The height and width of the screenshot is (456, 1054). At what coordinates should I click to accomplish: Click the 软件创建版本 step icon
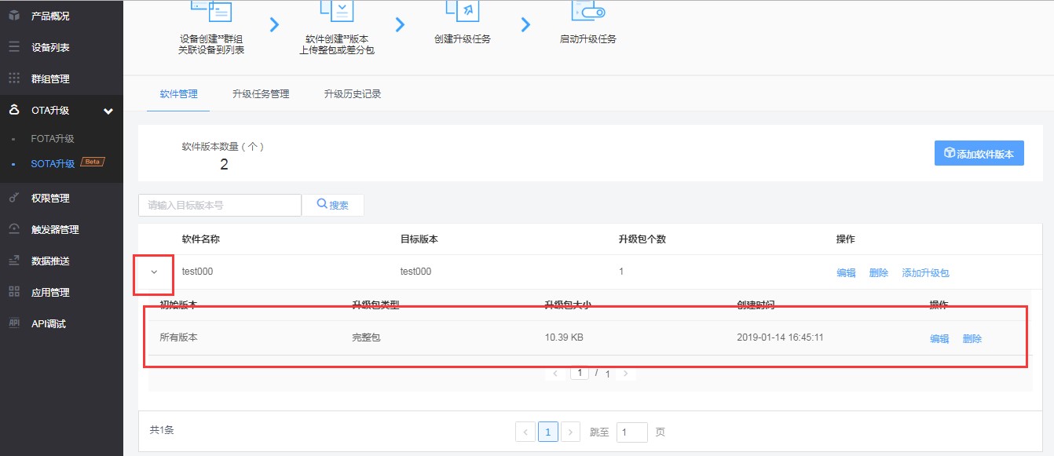pos(337,9)
